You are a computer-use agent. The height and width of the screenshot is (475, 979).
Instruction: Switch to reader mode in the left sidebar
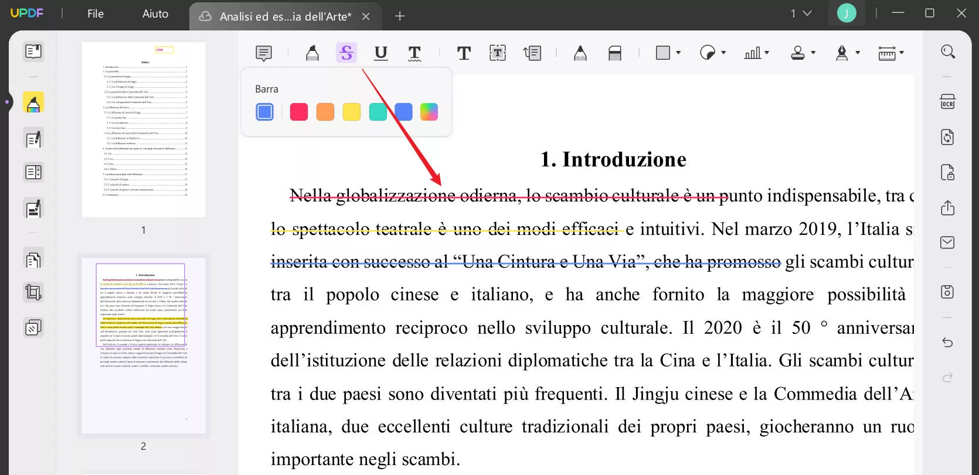click(x=33, y=52)
